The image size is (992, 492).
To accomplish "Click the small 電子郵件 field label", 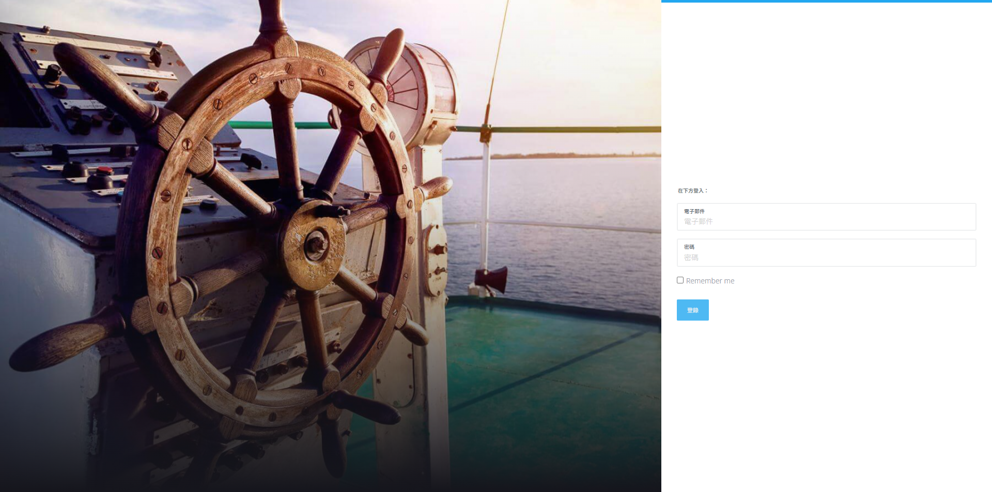I will point(694,211).
